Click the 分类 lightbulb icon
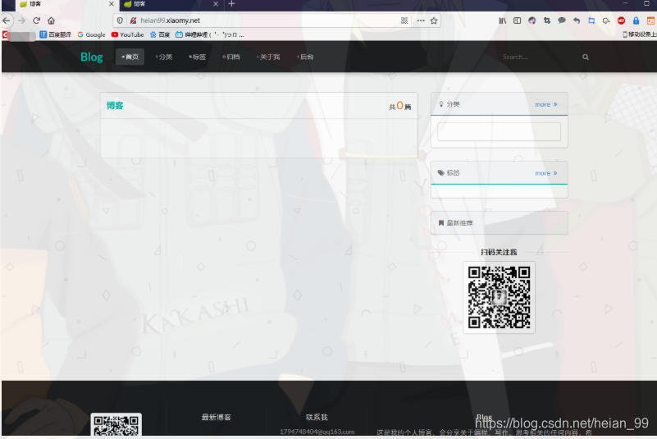657x439 pixels. [x=440, y=104]
